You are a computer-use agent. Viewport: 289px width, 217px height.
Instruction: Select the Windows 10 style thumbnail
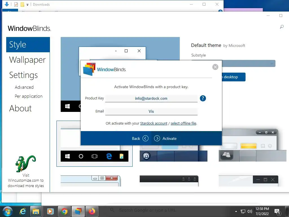94,144
